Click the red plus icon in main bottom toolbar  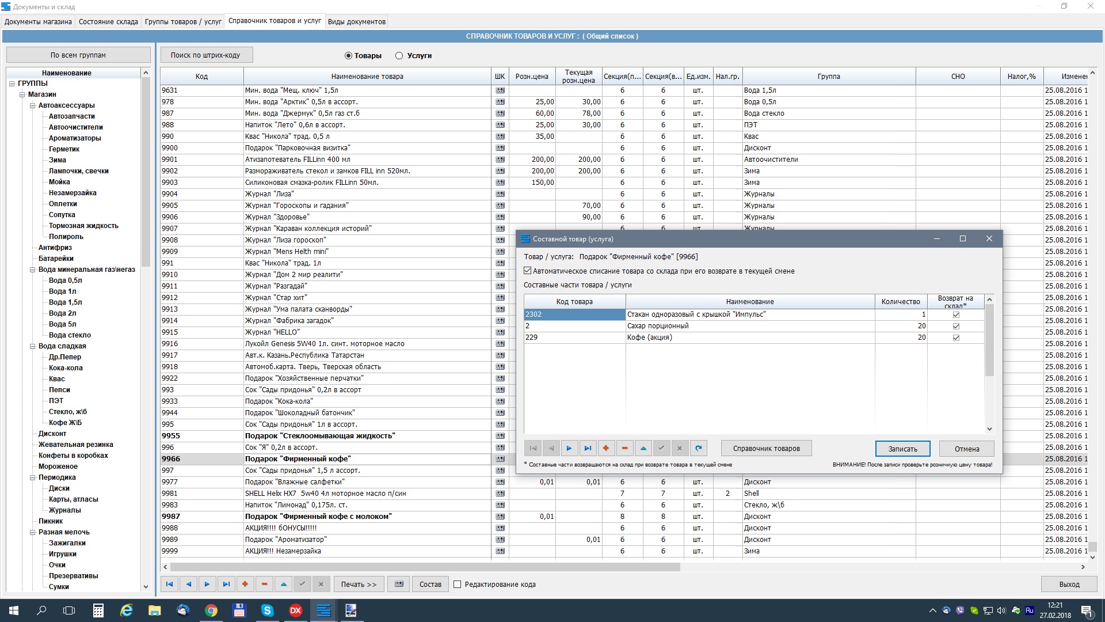[x=245, y=584]
